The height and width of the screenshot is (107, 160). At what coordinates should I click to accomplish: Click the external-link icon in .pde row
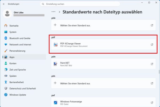point(152,25)
